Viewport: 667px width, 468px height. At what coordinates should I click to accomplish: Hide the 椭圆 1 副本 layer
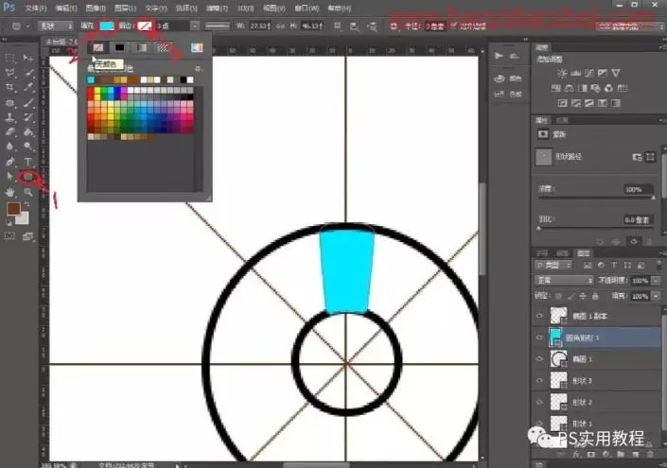tap(540, 316)
